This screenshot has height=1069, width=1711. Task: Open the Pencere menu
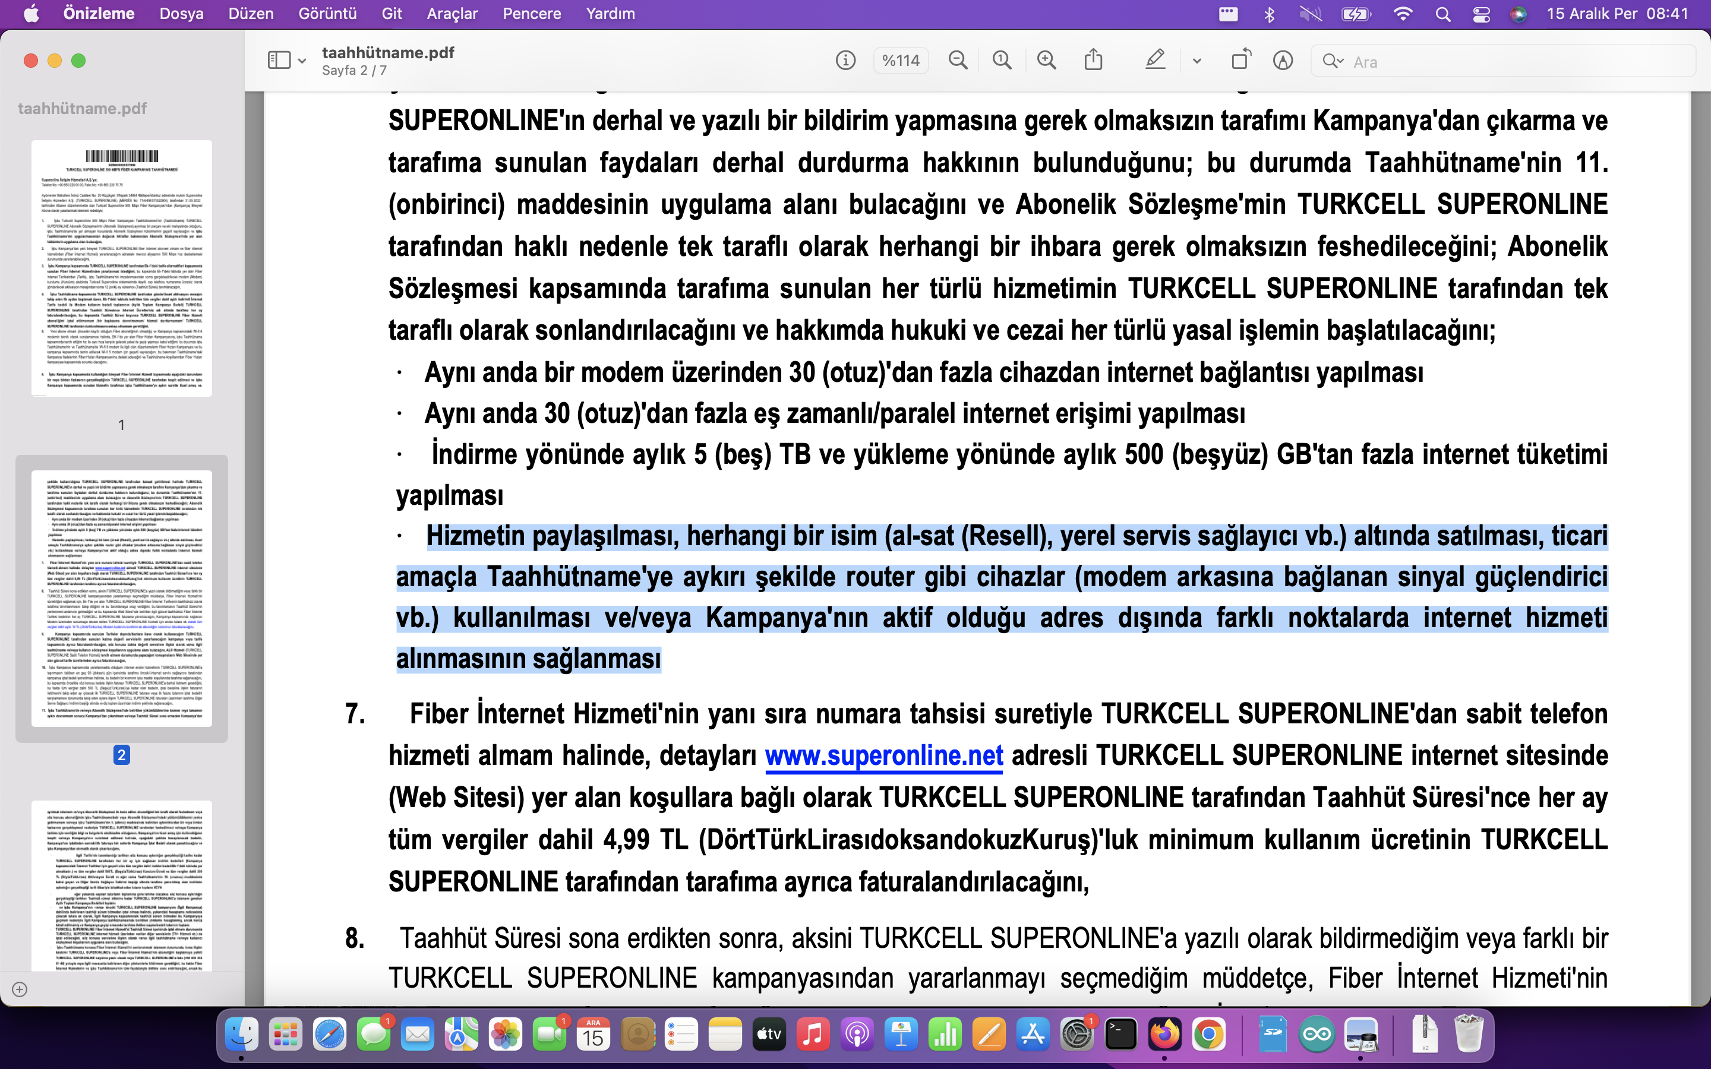pyautogui.click(x=532, y=14)
